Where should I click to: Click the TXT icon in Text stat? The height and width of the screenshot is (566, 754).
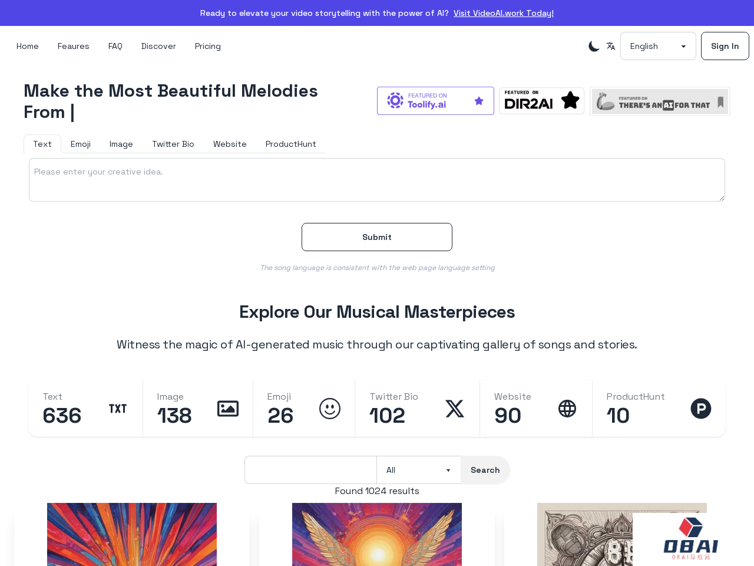click(118, 409)
